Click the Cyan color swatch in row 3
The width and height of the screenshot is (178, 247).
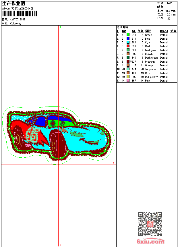tap(128, 42)
